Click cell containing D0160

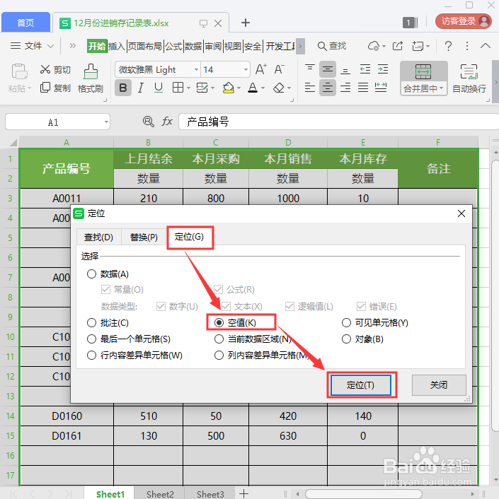coord(67,416)
